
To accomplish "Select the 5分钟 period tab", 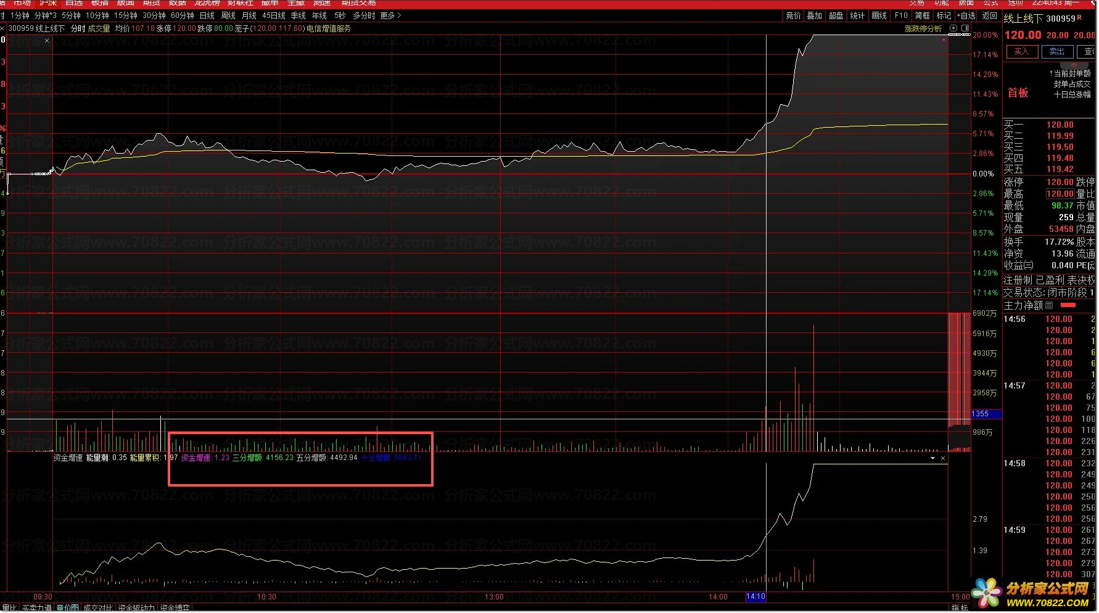I will click(x=71, y=15).
